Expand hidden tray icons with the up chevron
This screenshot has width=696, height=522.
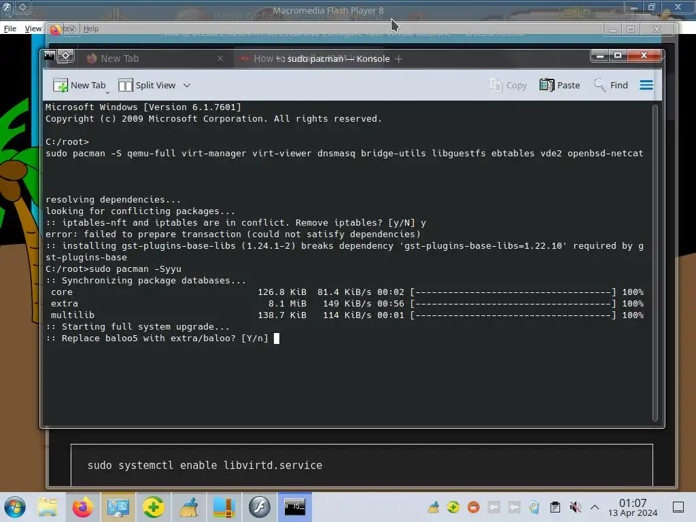point(595,507)
